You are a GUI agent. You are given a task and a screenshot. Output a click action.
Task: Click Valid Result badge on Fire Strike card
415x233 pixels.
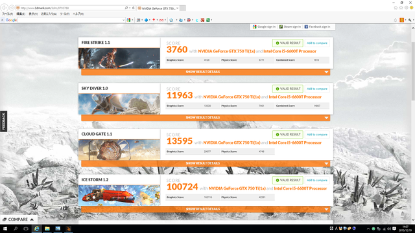coord(288,43)
